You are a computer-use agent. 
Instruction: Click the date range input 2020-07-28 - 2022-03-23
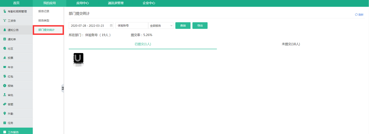point(91,26)
